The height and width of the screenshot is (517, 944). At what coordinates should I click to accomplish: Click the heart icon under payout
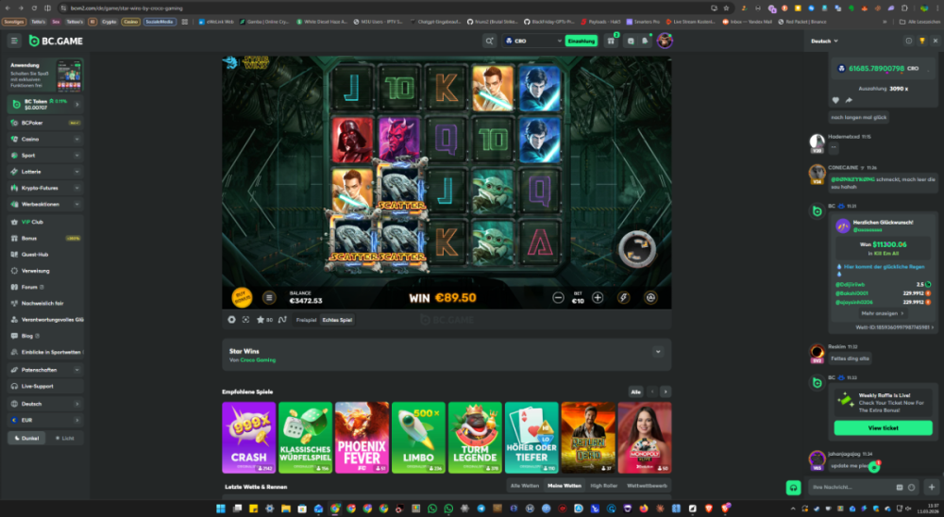pos(835,100)
